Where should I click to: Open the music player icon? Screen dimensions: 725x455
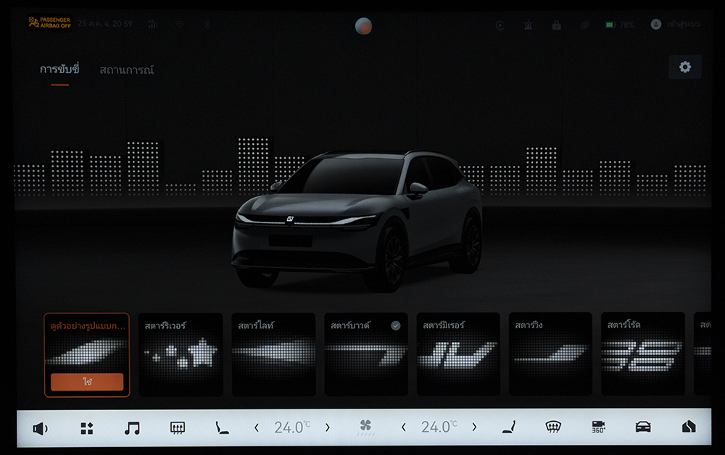[x=131, y=427]
